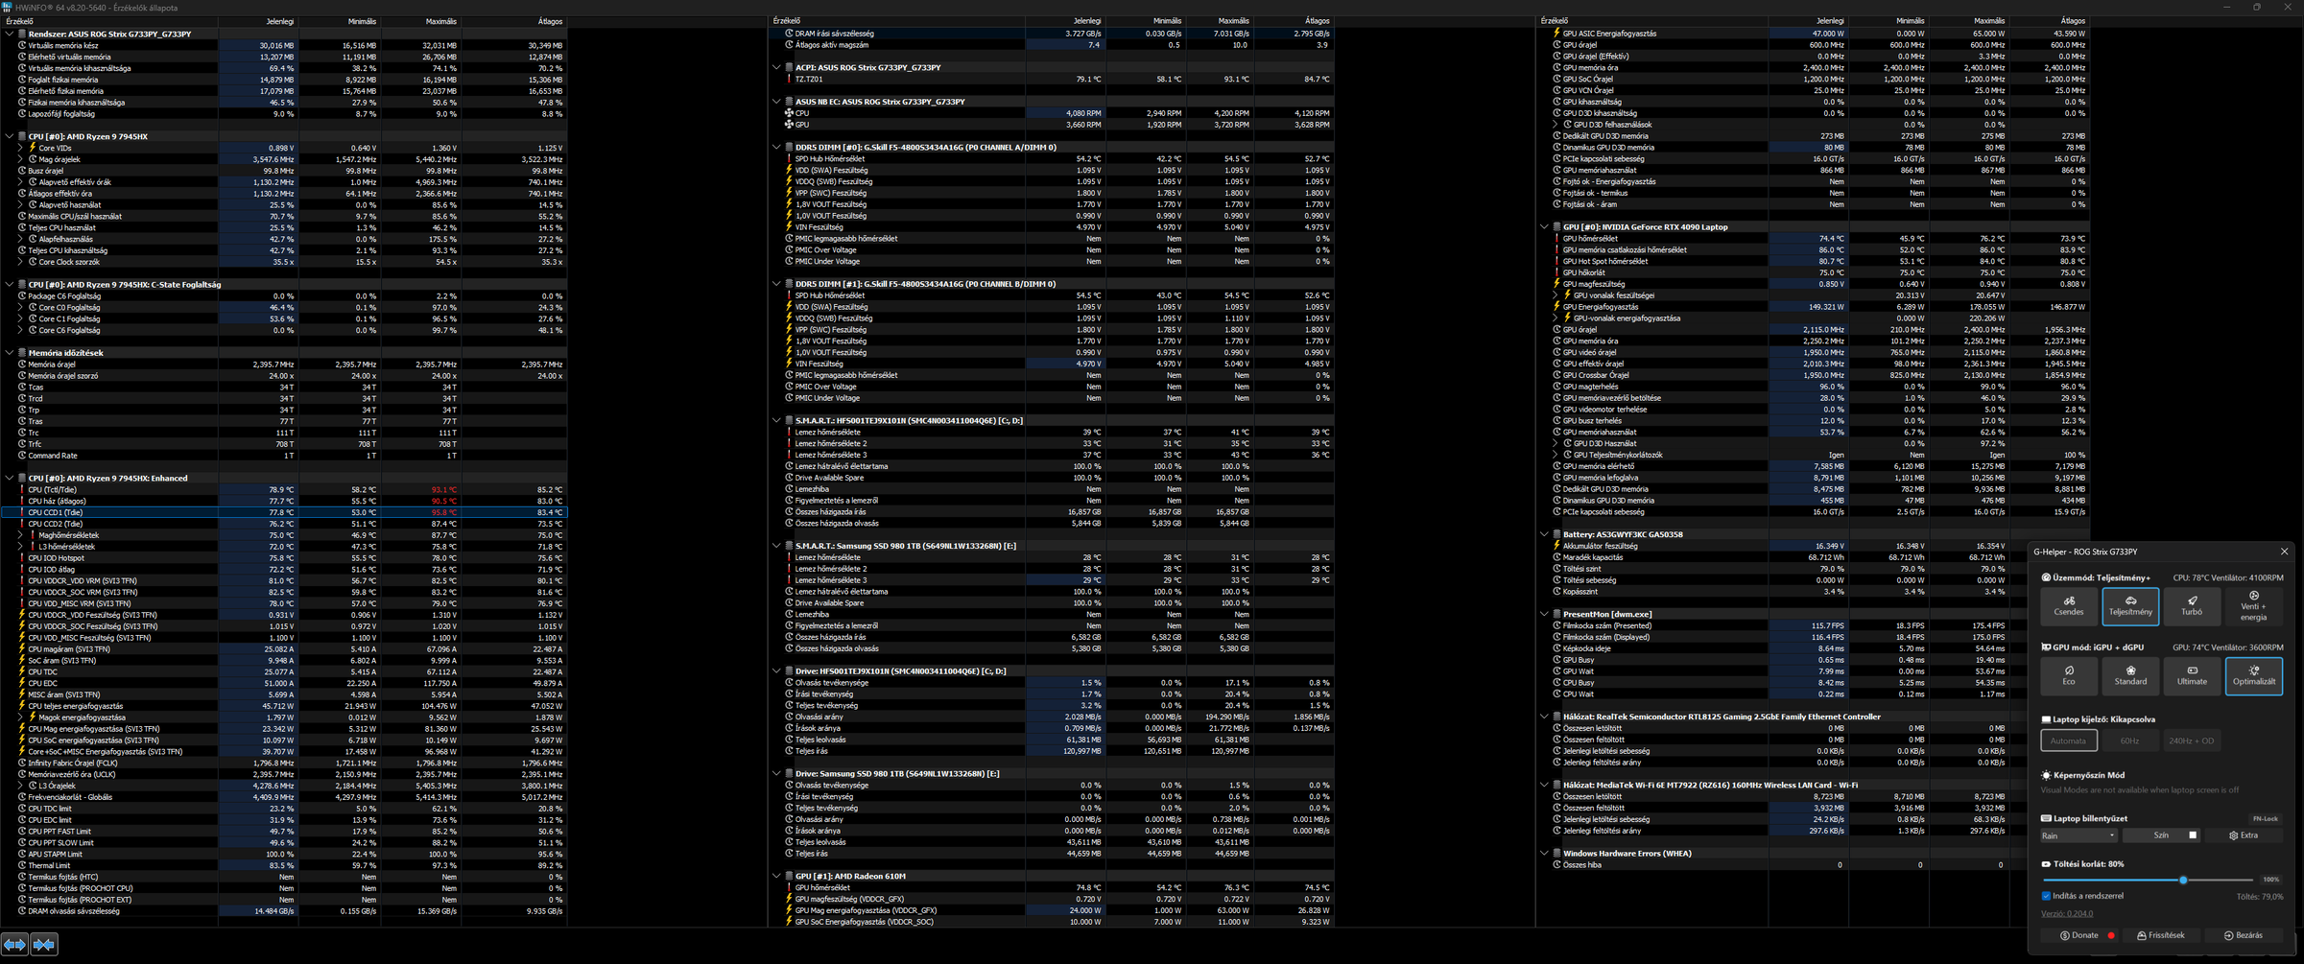
Task: Click the lightning icon beside Core VIDs
Action: [x=33, y=148]
